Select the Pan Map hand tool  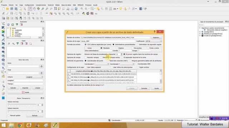tap(34, 9)
